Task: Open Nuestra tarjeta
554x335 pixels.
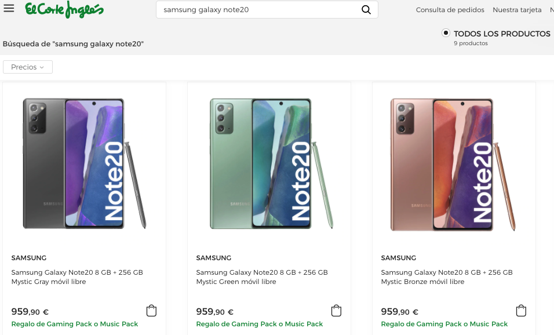Action: coord(517,10)
